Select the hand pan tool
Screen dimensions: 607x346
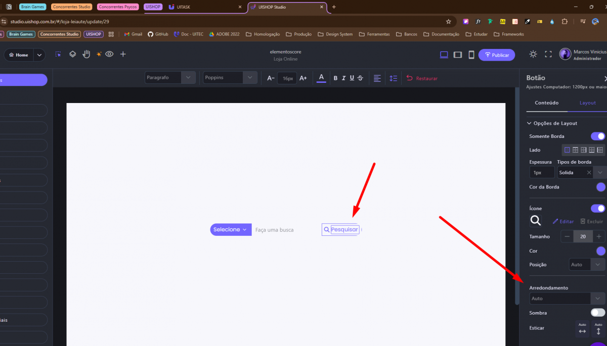tap(86, 54)
